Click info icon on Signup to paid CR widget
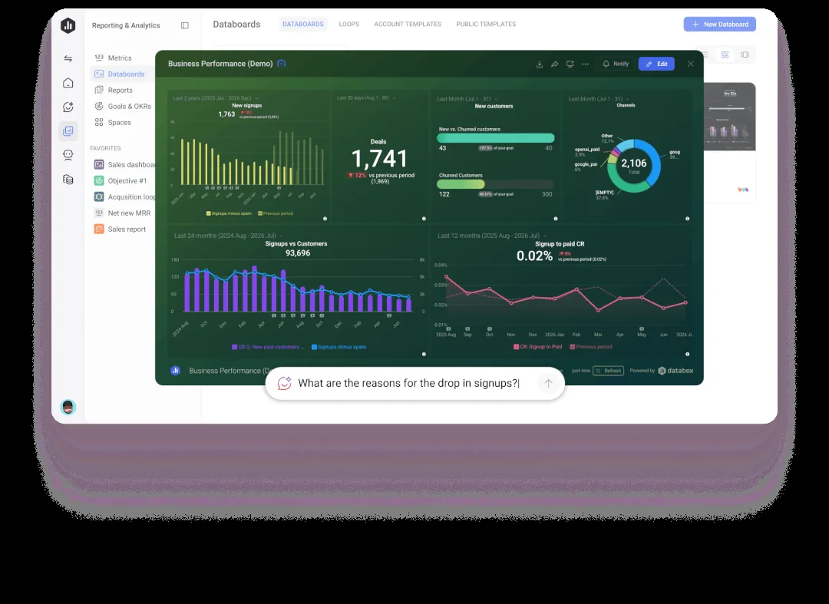Screen dimensions: 829x604 coord(687,354)
